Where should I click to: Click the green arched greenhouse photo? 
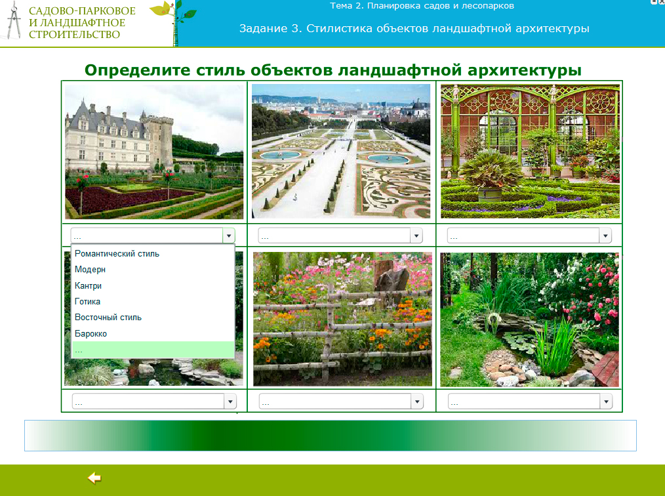point(530,152)
